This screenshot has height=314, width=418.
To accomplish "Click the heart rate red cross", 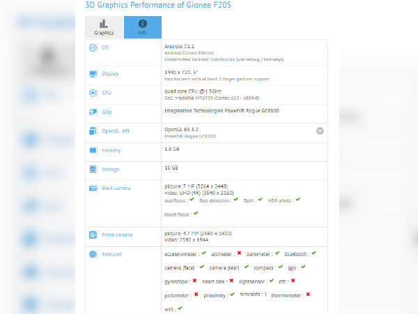I will (231, 281).
